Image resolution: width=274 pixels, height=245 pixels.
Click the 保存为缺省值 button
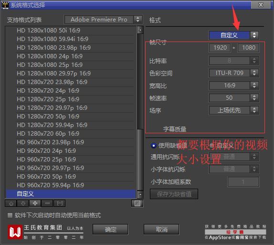174,194
